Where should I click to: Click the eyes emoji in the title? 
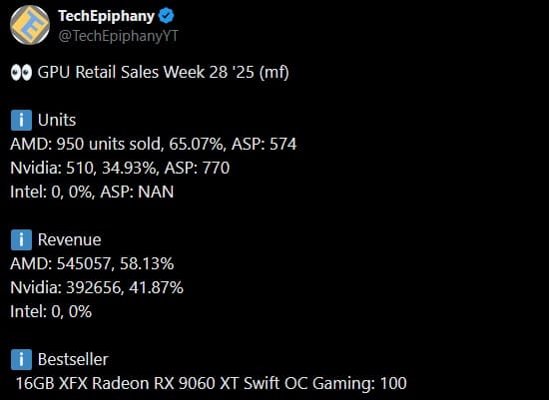click(x=21, y=73)
